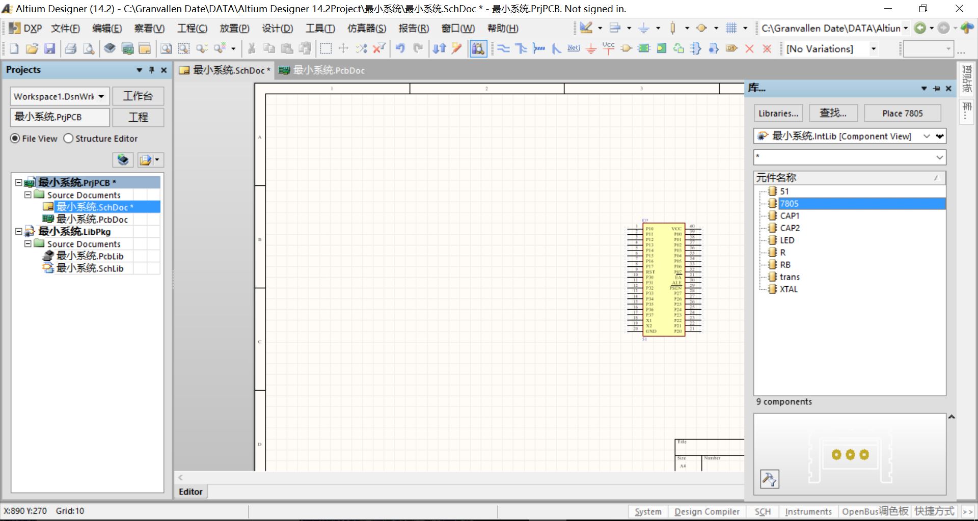
Task: Open the System status bar panel button
Action: coord(648,512)
